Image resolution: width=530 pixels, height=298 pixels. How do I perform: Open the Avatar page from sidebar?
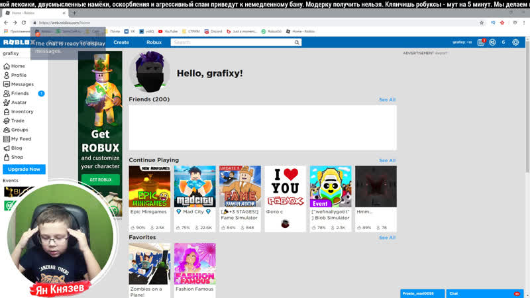6,103
